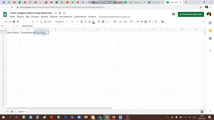Open the Инструменты menu
The width and height of the screenshot is (214, 120).
tap(66, 17)
